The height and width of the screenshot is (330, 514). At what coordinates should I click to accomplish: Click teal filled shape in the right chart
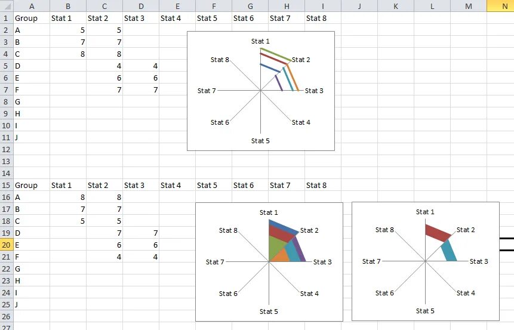tap(448, 251)
